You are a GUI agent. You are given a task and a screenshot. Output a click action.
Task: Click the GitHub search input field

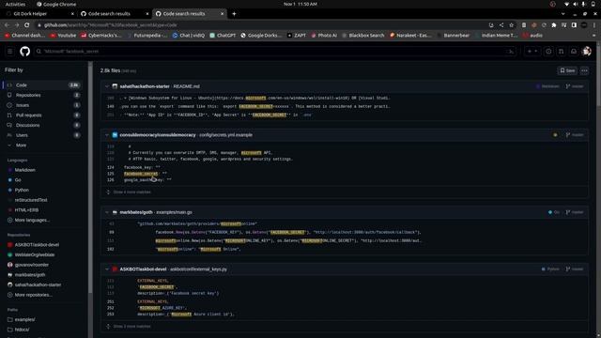[275, 52]
